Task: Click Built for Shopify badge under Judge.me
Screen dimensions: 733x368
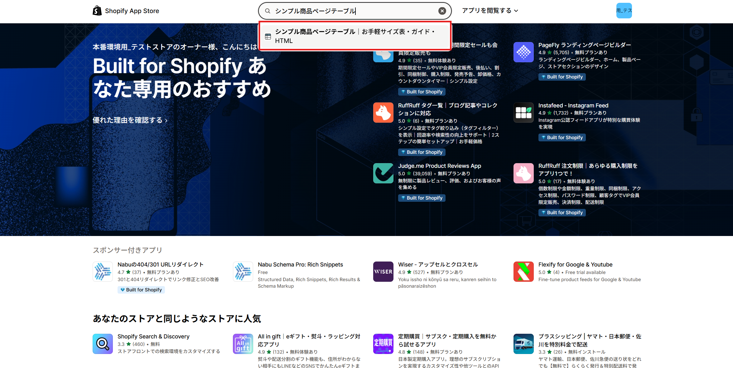Action: (x=422, y=198)
